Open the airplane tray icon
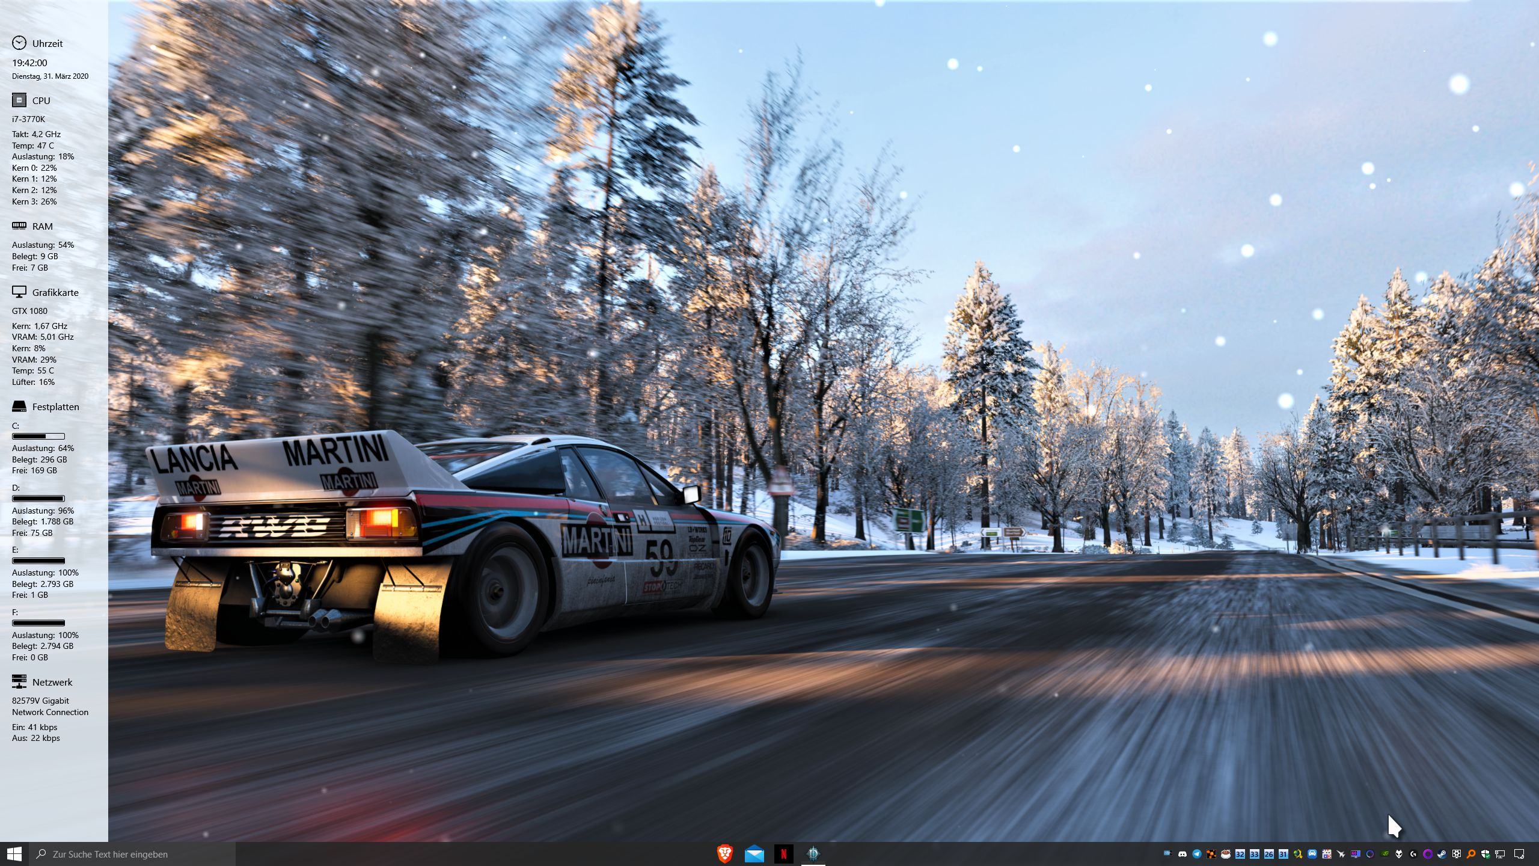The height and width of the screenshot is (866, 1539). [1341, 854]
